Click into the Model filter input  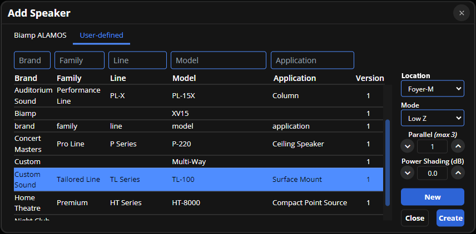(x=218, y=60)
